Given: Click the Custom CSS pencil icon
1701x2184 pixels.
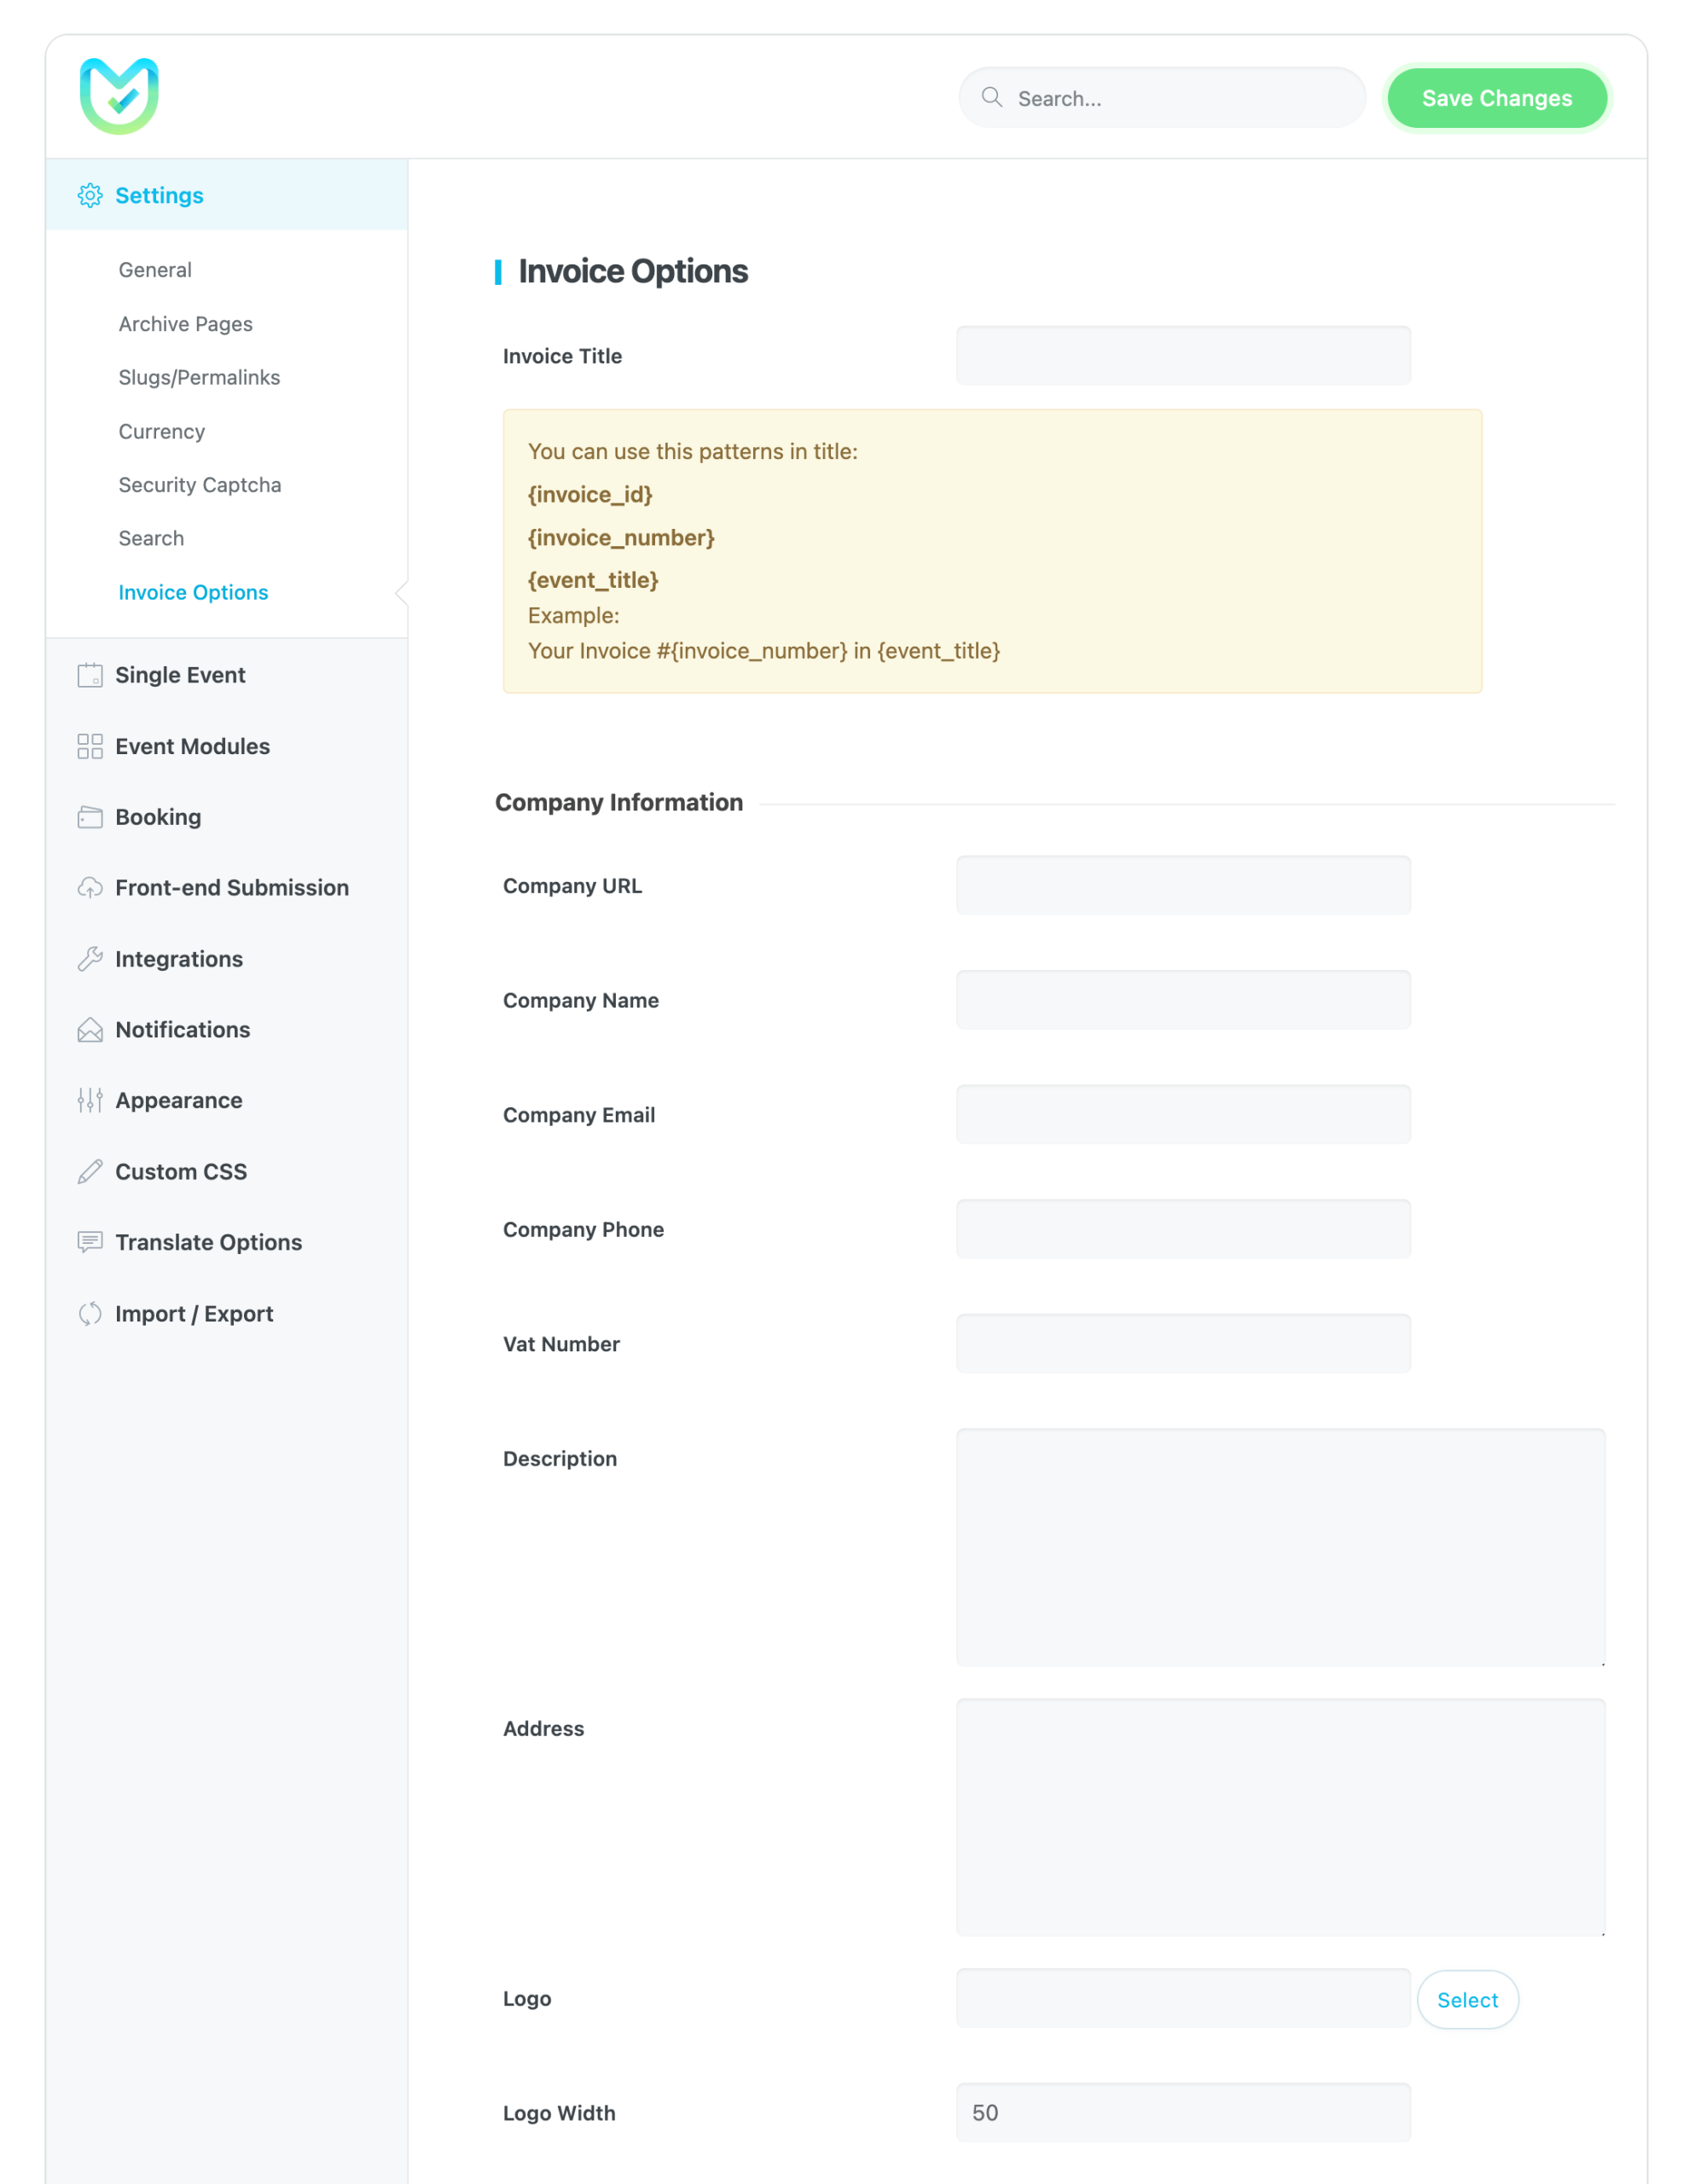Looking at the screenshot, I should tap(90, 1171).
